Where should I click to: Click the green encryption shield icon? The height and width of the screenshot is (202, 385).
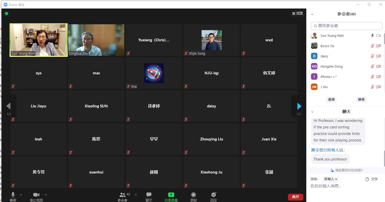click(7, 14)
